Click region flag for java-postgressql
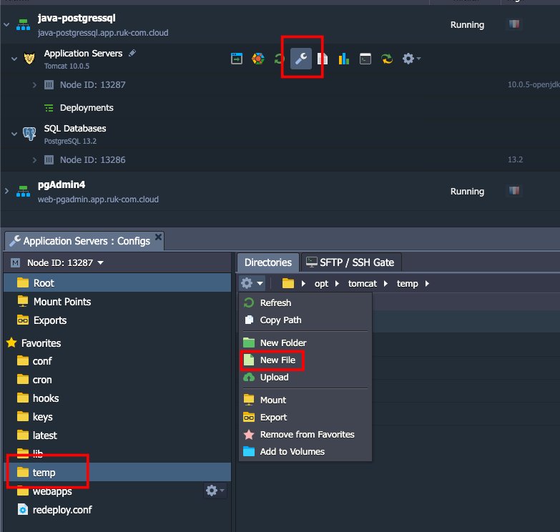The width and height of the screenshot is (560, 532). 514,24
